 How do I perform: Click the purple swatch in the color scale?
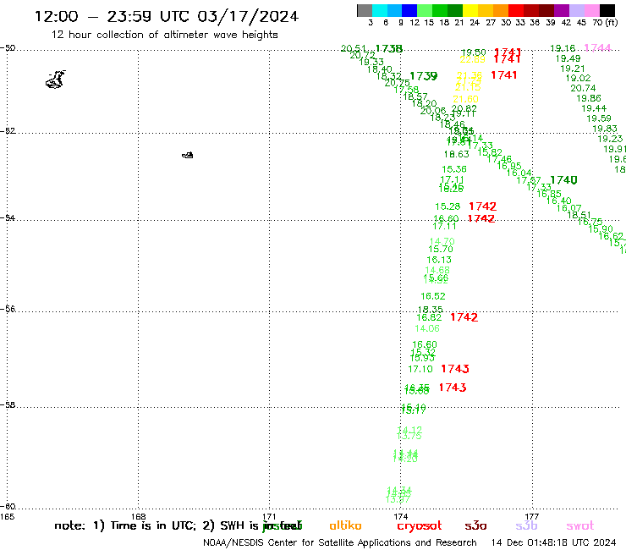[562, 10]
